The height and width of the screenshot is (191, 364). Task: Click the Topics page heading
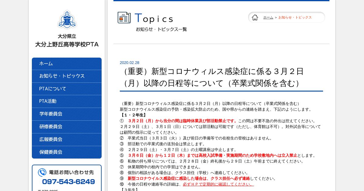(x=154, y=18)
